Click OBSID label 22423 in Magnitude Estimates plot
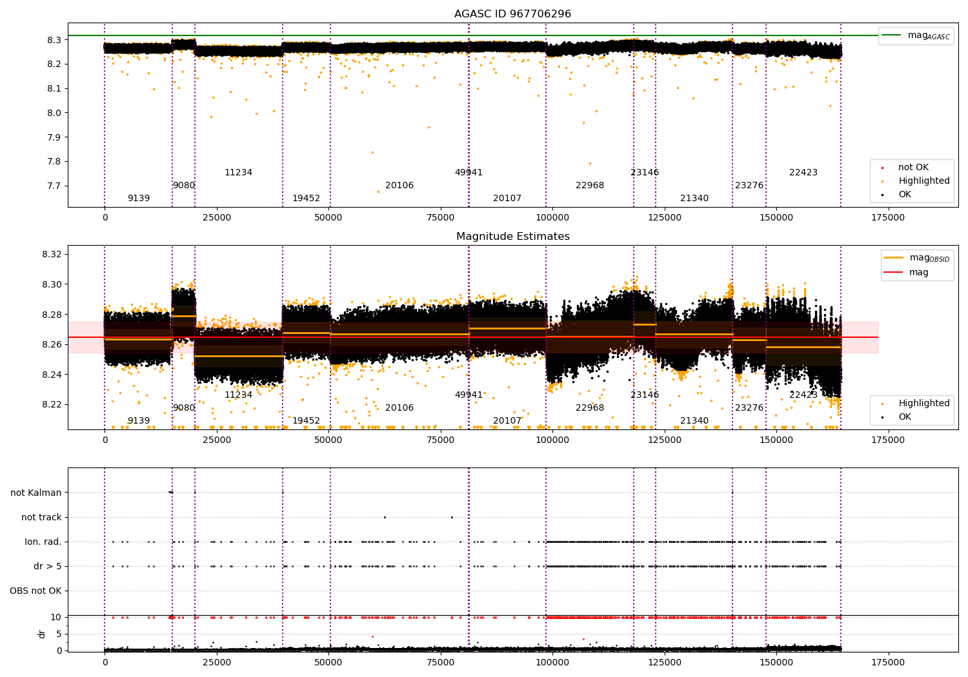The width and height of the screenshot is (968, 677). coord(803,395)
